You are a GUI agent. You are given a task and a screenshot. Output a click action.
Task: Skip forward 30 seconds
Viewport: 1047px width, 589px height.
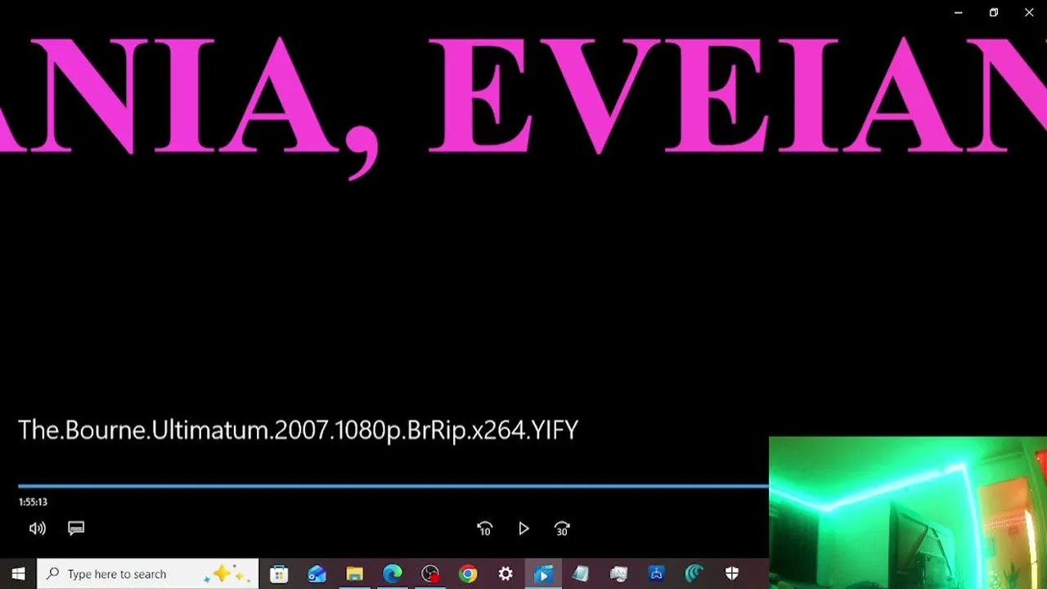pyautogui.click(x=562, y=529)
